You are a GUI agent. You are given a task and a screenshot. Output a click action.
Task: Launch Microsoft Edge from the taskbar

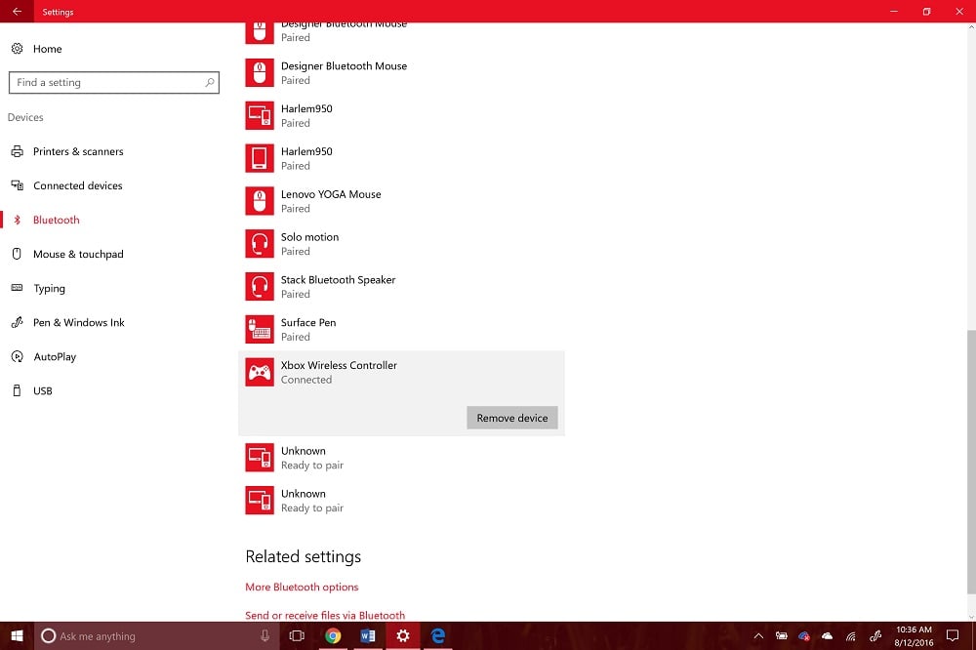(437, 635)
